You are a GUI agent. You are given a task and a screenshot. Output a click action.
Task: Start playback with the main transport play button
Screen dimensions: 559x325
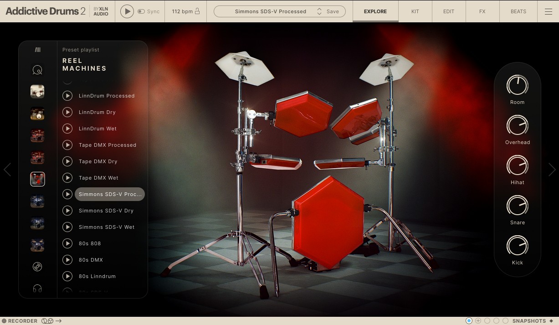click(x=127, y=11)
